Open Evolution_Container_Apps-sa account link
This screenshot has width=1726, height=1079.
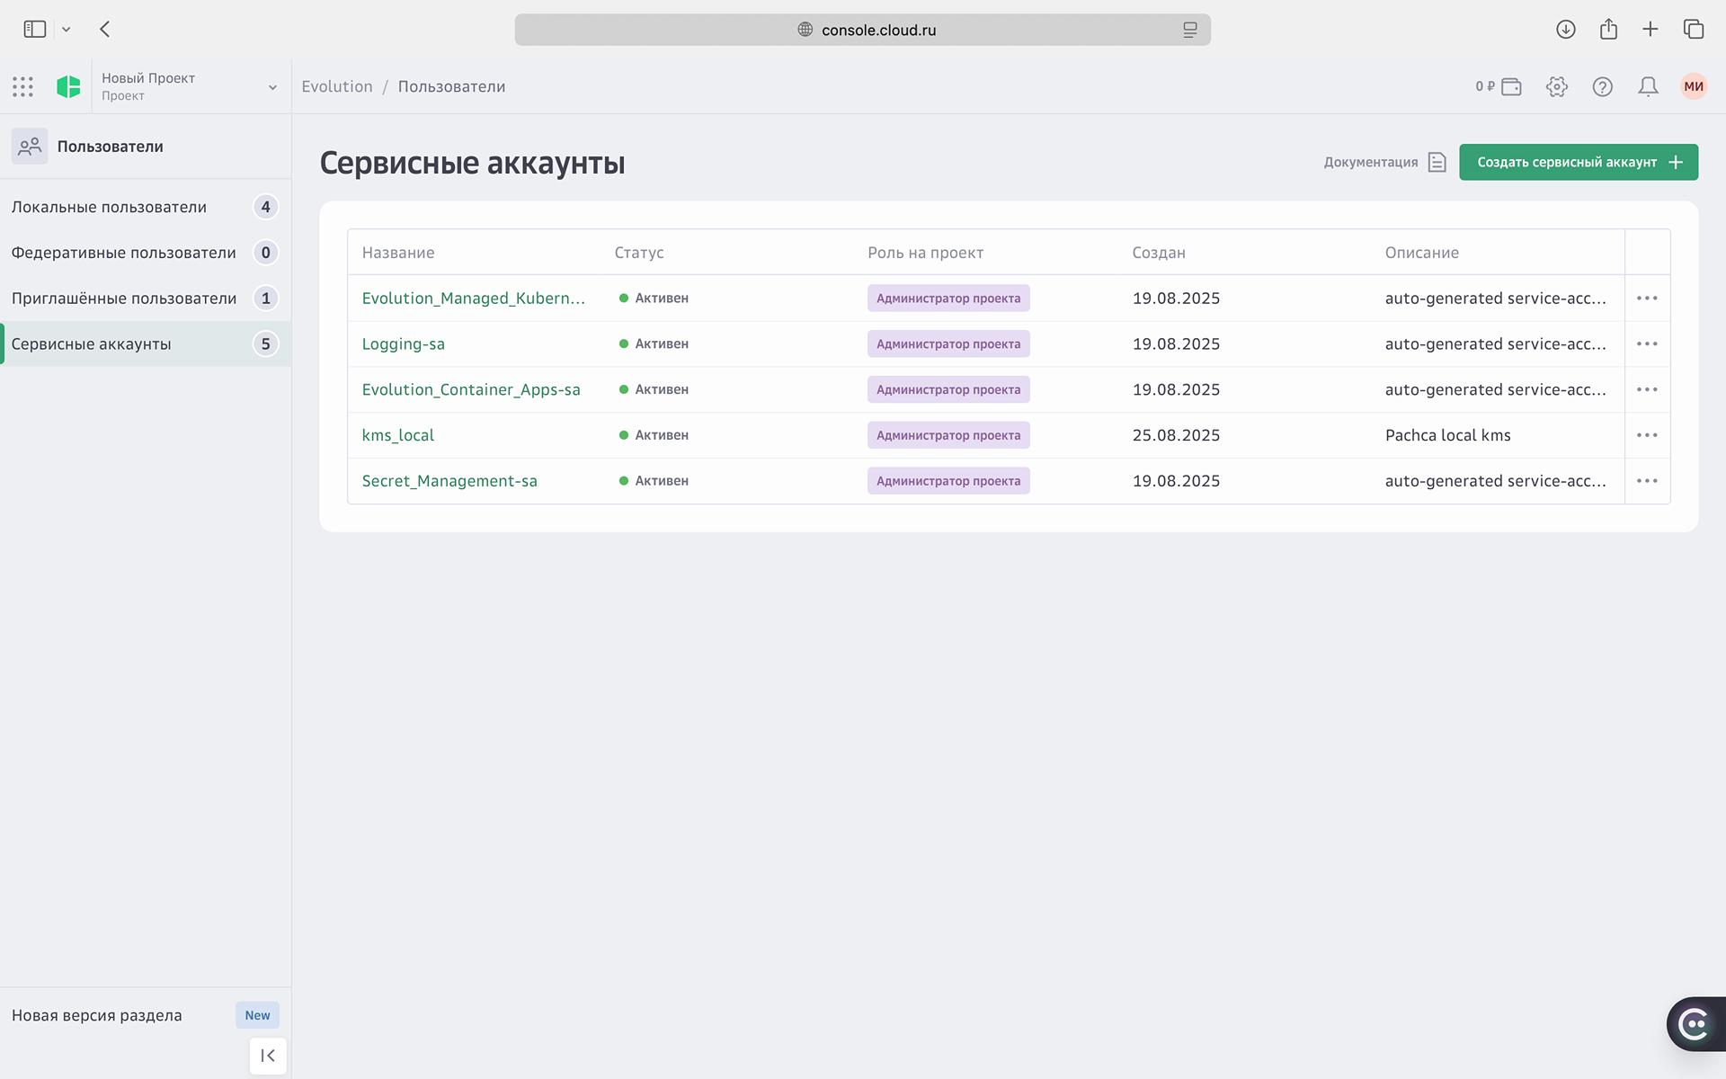(x=470, y=390)
